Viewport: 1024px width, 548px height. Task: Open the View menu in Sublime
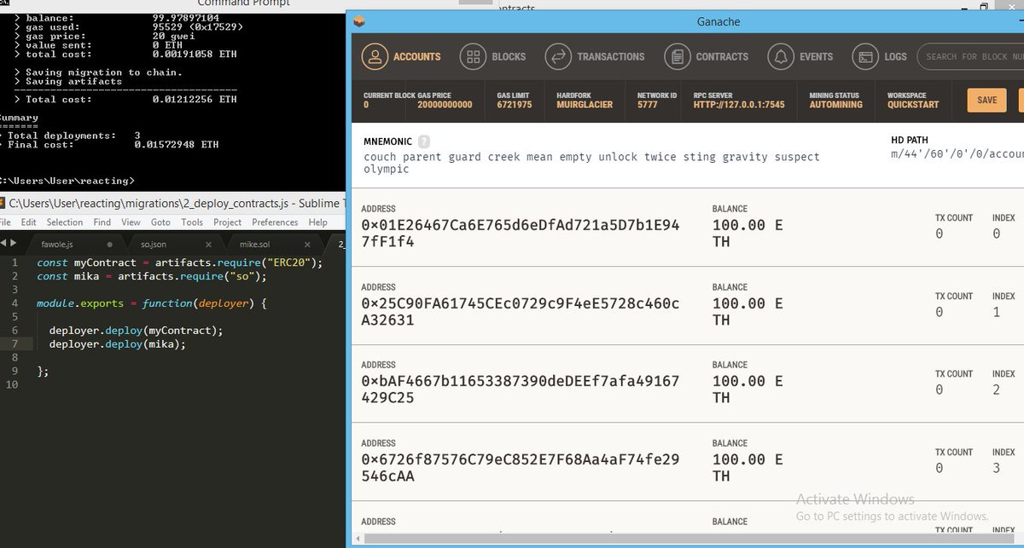click(x=131, y=222)
